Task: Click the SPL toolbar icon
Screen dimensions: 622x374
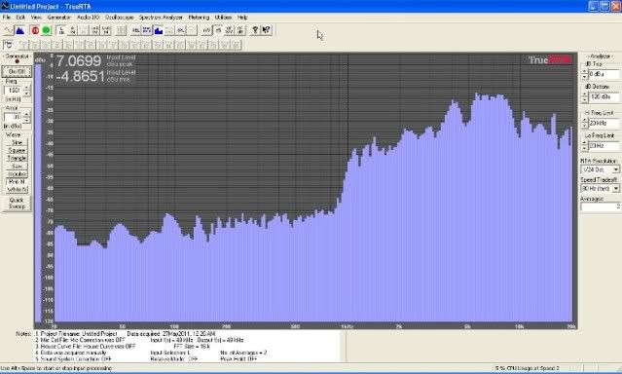Action: 180,30
